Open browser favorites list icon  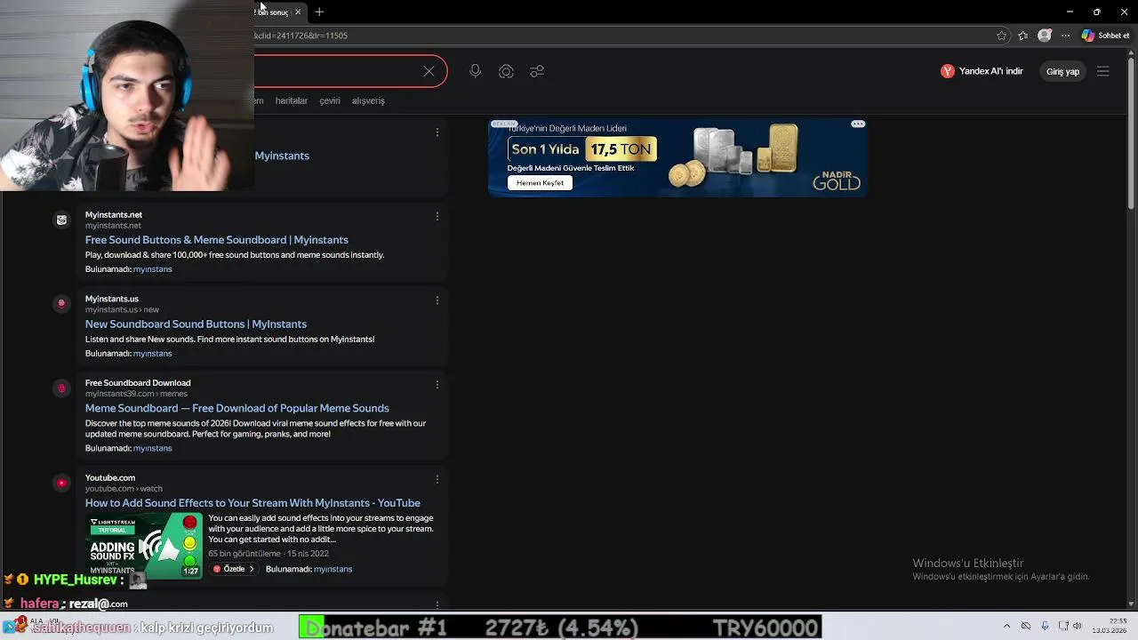click(x=1023, y=36)
